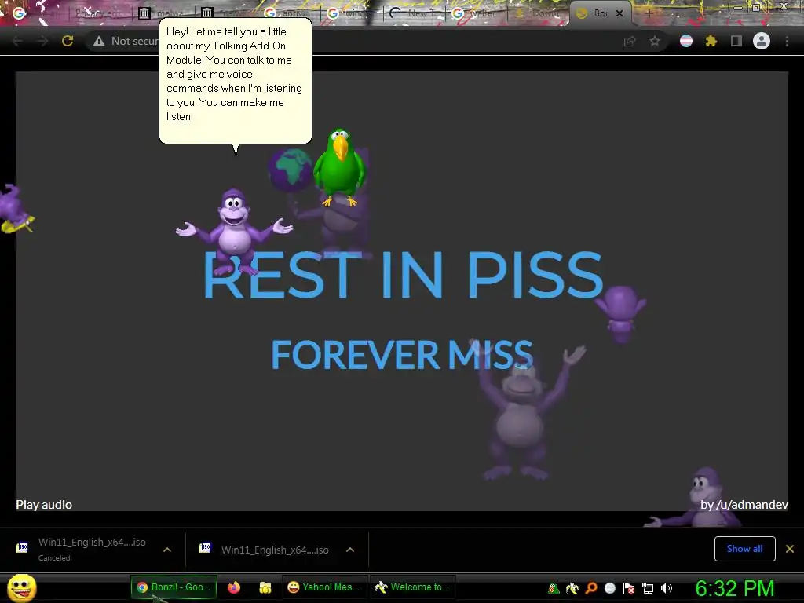Open the Chrome profile avatar
Viewport: 804px width, 603px height.
tap(762, 41)
